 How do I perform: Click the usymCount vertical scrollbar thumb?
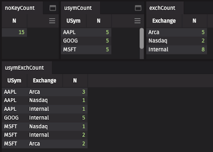coord(142,39)
